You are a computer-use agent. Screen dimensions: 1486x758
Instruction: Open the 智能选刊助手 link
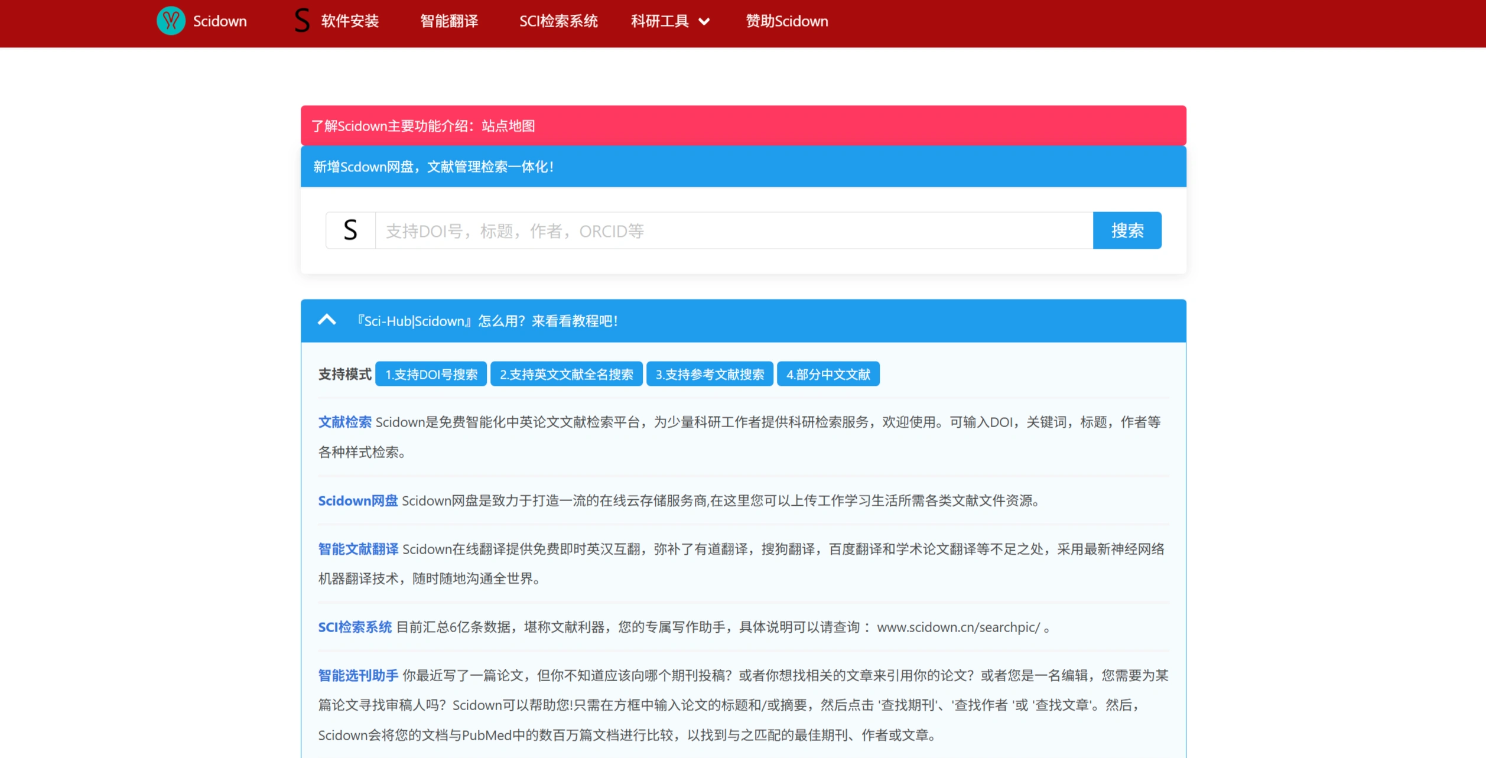[x=358, y=675]
